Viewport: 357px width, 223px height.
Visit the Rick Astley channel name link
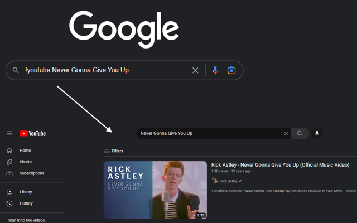click(x=229, y=181)
